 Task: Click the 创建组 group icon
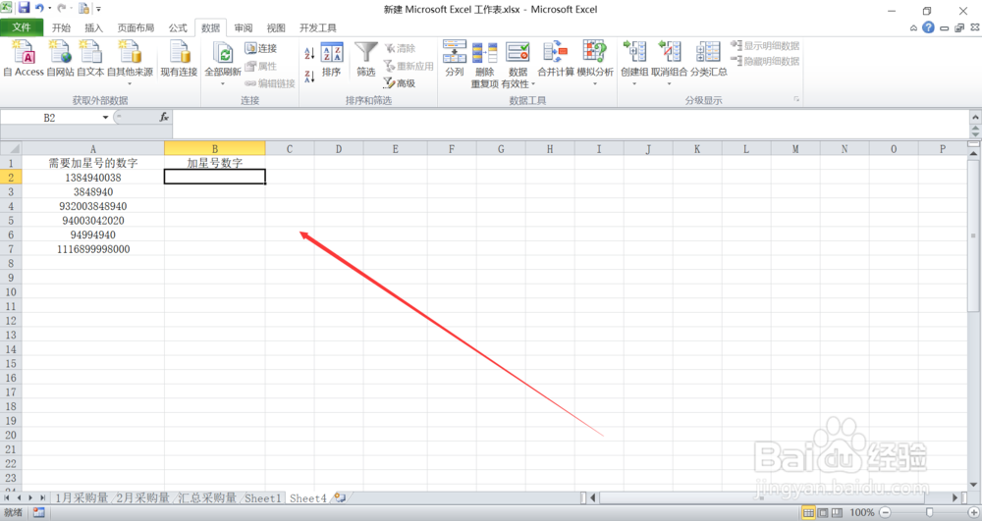click(634, 52)
